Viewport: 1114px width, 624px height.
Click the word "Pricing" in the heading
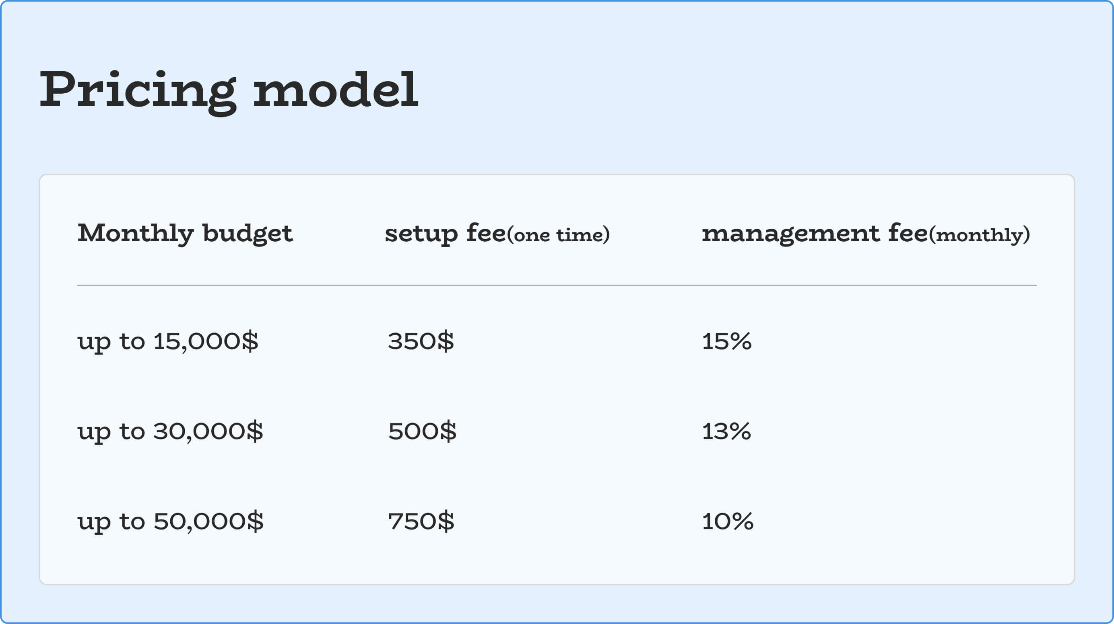[138, 90]
